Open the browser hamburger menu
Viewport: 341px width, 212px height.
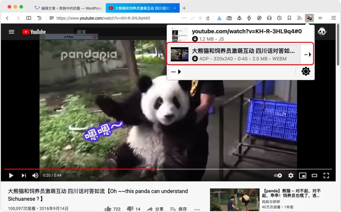(334, 18)
